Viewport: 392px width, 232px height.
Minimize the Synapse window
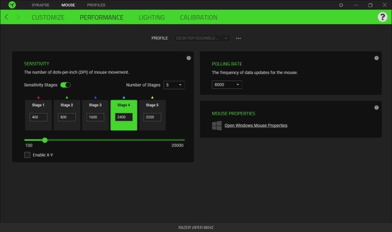(355, 5)
